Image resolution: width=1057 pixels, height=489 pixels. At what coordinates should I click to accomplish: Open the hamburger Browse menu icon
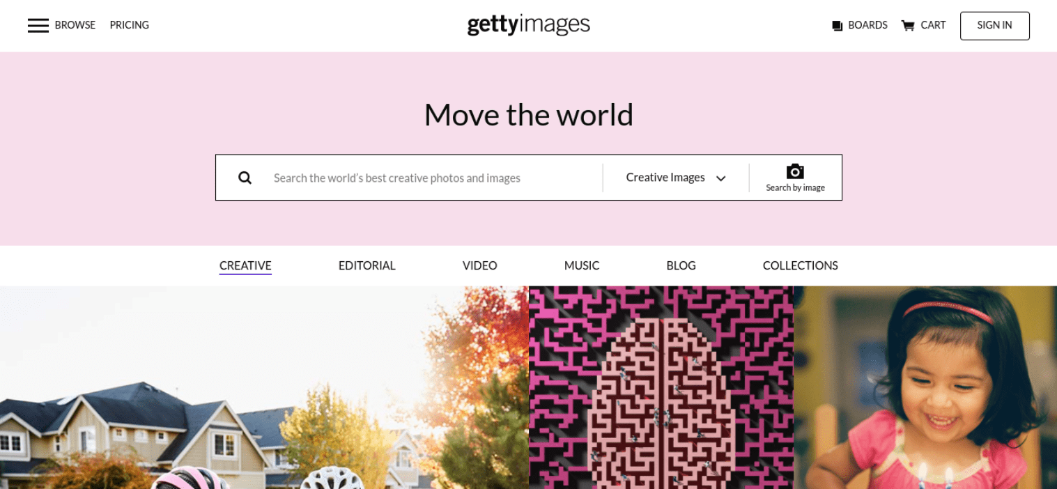pyautogui.click(x=38, y=26)
